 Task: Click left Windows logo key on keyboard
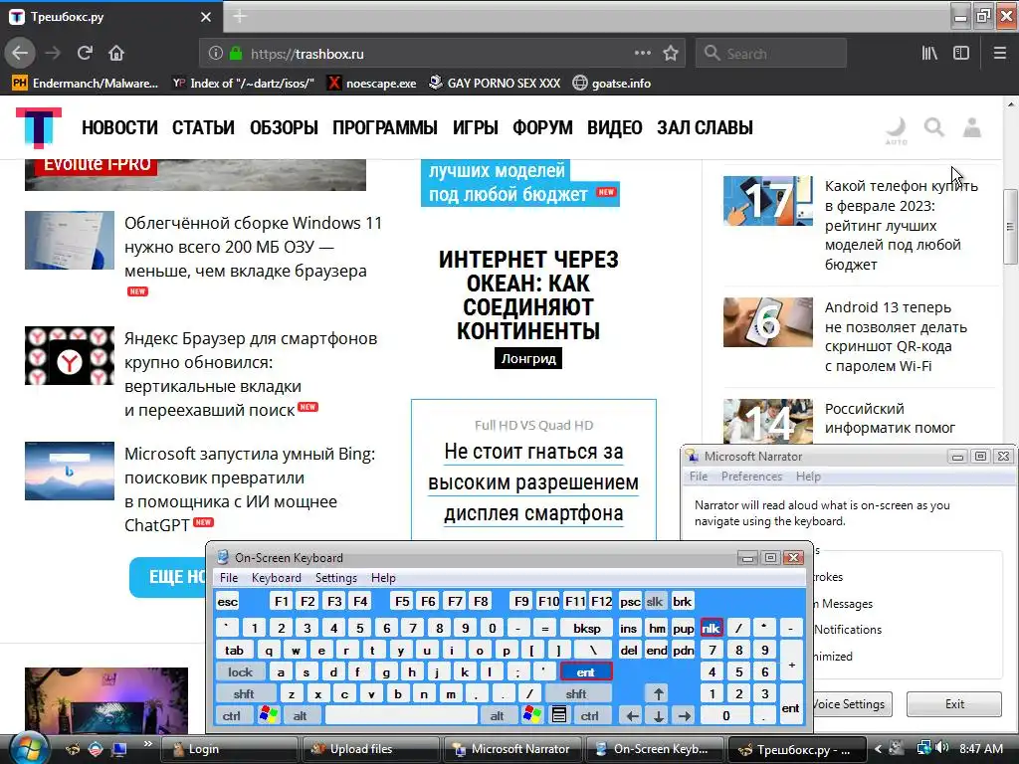click(x=268, y=715)
